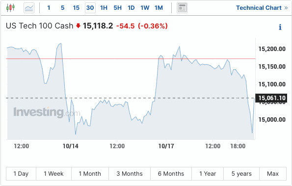Switch interval to 5H
292x186 pixels.
pyautogui.click(x=117, y=8)
